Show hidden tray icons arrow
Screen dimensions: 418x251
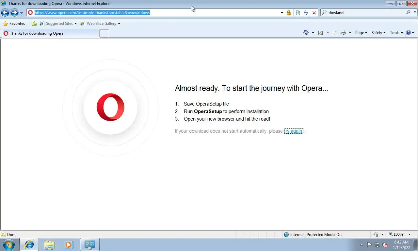tap(361, 245)
